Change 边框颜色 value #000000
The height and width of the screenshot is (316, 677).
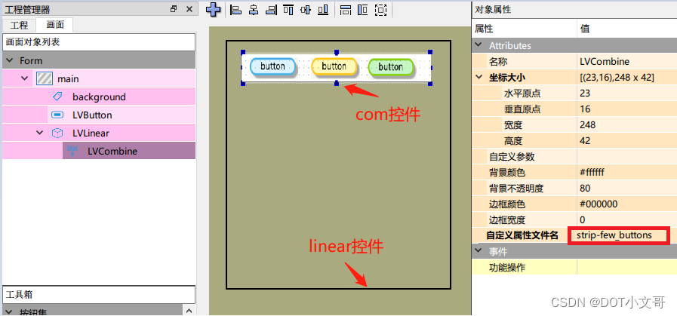coord(627,204)
